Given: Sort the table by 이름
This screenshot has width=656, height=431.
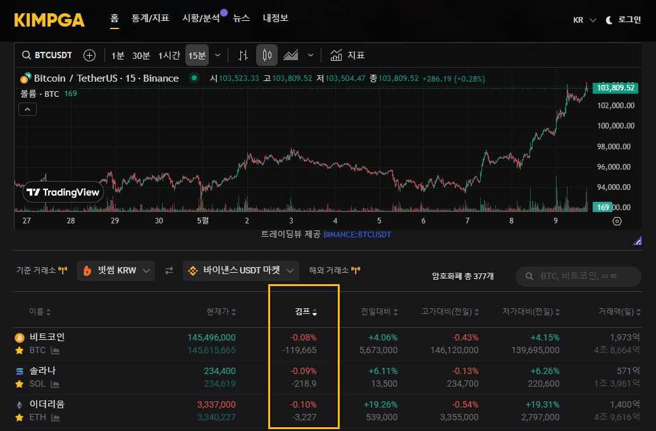Looking at the screenshot, I should 40,312.
